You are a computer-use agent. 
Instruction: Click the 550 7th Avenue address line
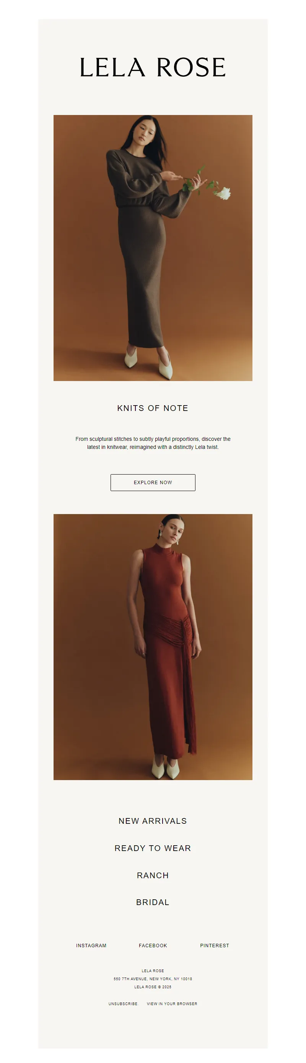[x=153, y=979]
